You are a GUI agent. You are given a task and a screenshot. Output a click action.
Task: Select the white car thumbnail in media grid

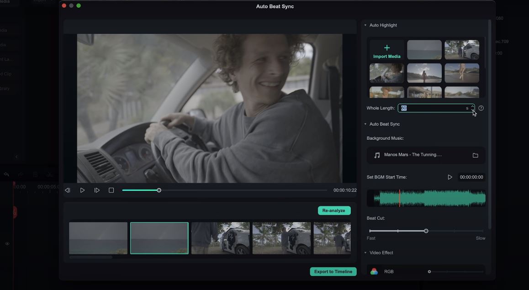click(462, 50)
